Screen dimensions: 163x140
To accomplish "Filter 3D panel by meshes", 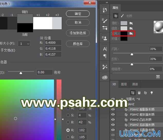I will pyautogui.click(x=139, y=93).
